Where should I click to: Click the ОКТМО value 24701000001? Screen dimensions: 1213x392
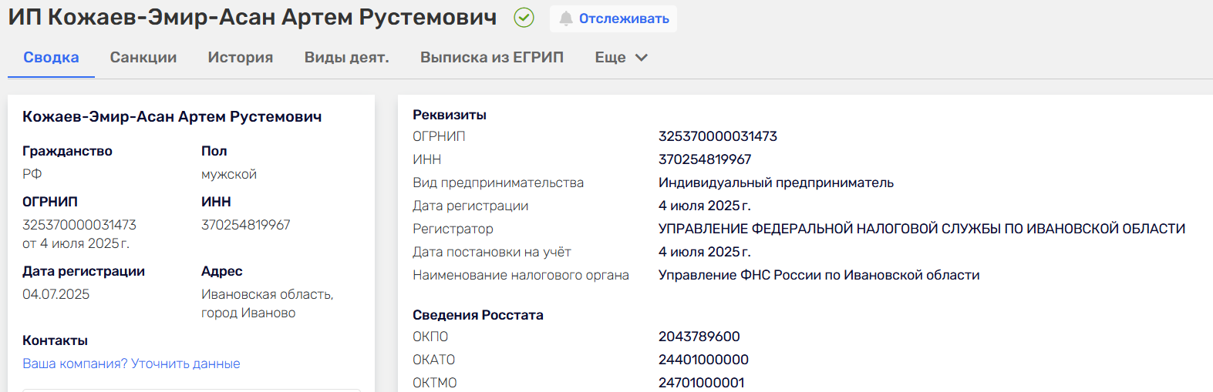coord(701,383)
